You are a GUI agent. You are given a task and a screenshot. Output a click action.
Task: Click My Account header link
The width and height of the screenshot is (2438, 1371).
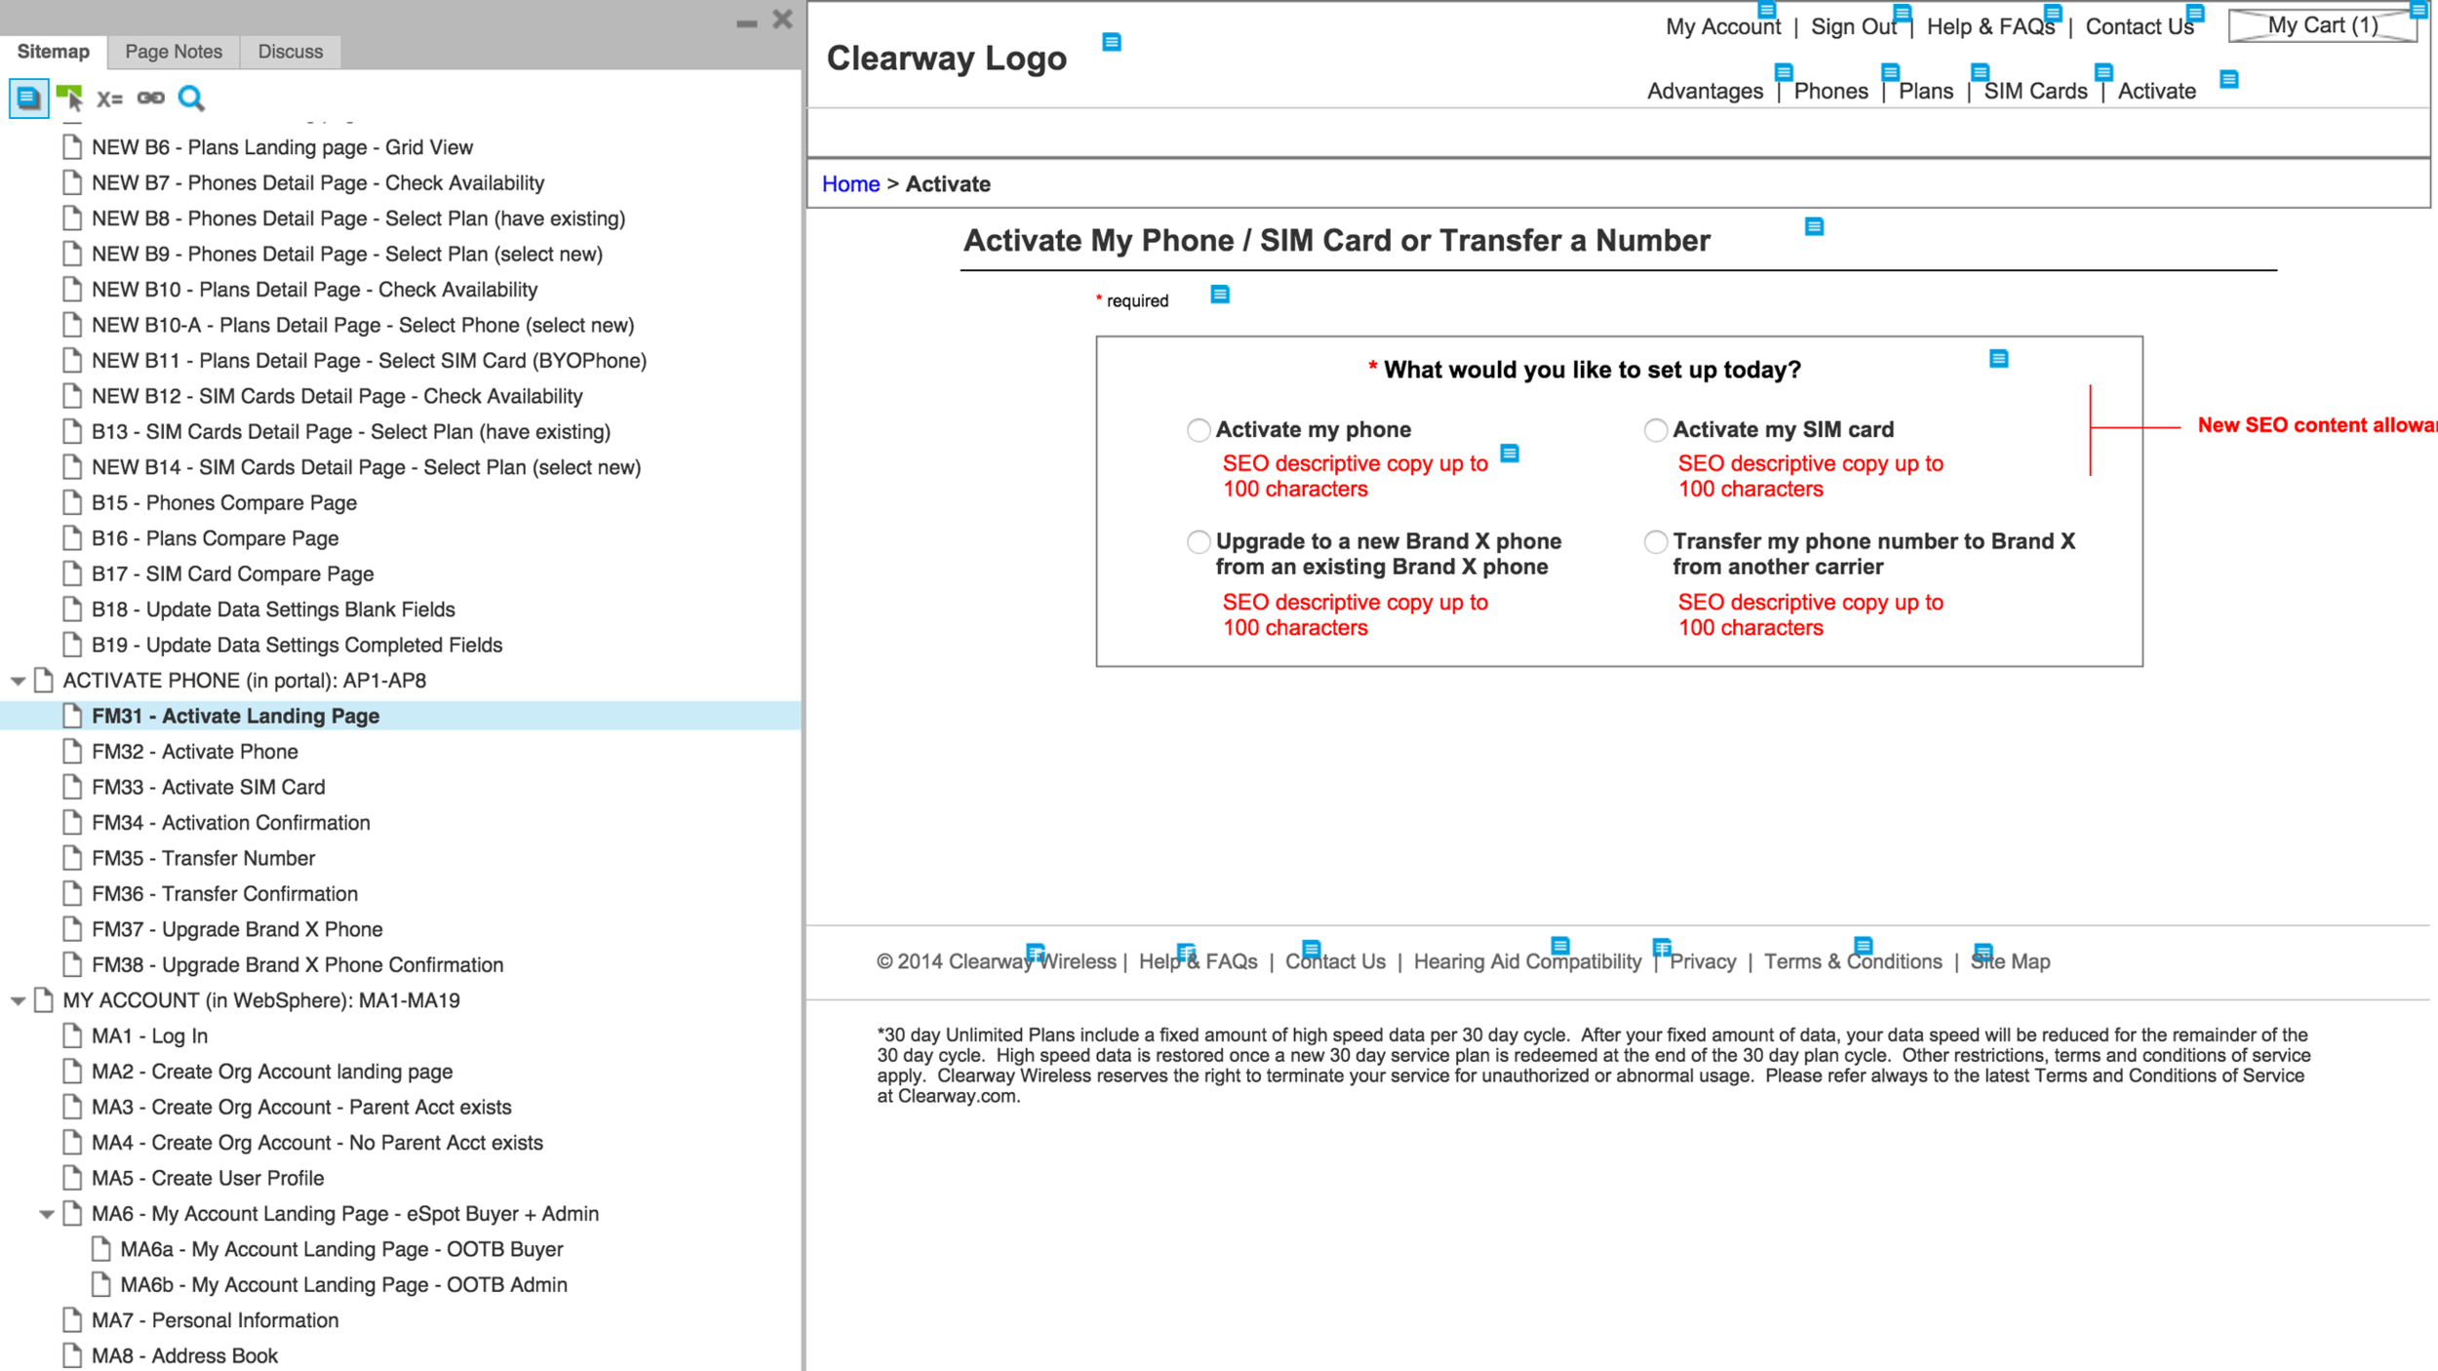point(1722,26)
